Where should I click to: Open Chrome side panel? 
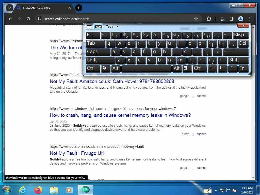coord(232,19)
